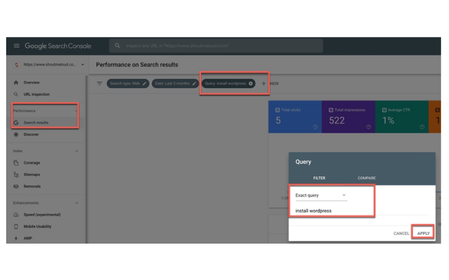Click the search magnifier icon in top bar

click(117, 46)
